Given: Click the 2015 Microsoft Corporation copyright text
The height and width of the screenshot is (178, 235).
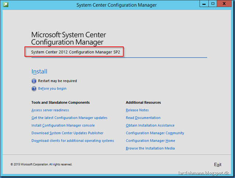Looking at the screenshot, I should point(41,164).
